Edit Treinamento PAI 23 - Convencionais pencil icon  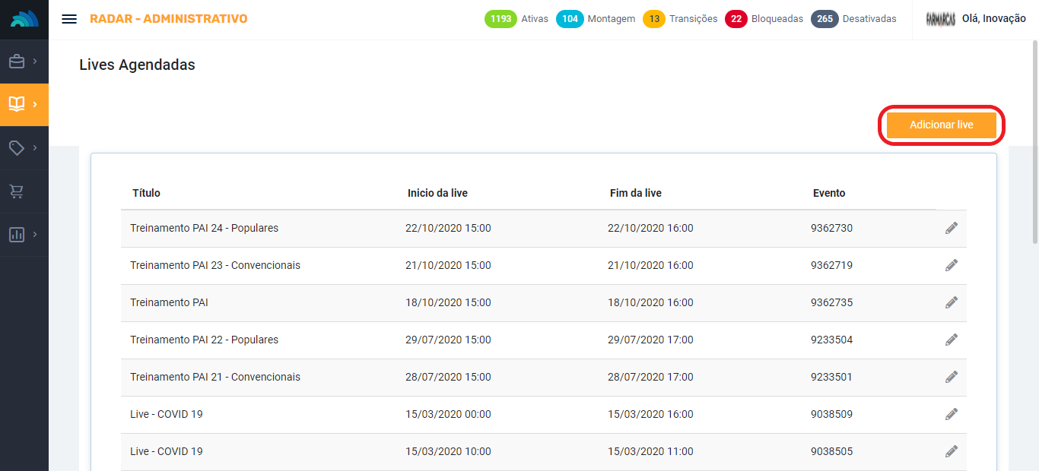[951, 265]
